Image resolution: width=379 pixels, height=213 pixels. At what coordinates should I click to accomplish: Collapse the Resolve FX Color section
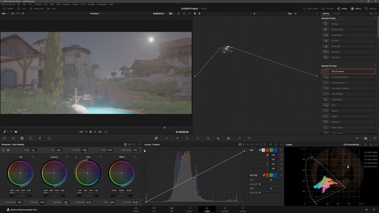[375, 66]
